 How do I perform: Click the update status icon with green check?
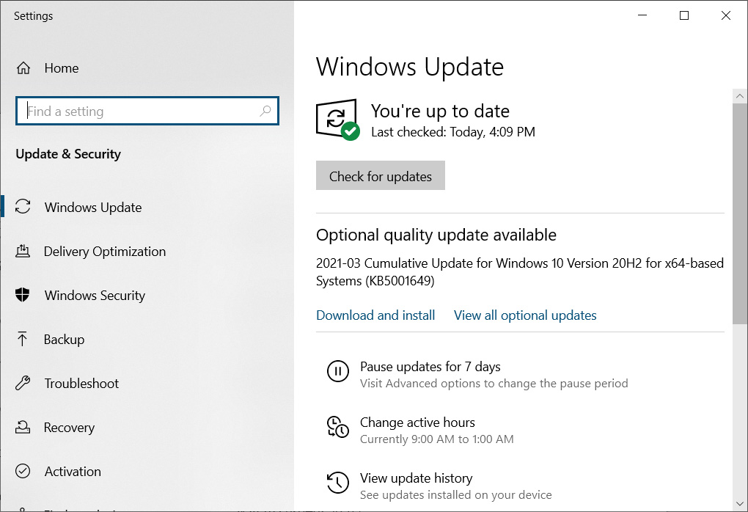click(337, 120)
